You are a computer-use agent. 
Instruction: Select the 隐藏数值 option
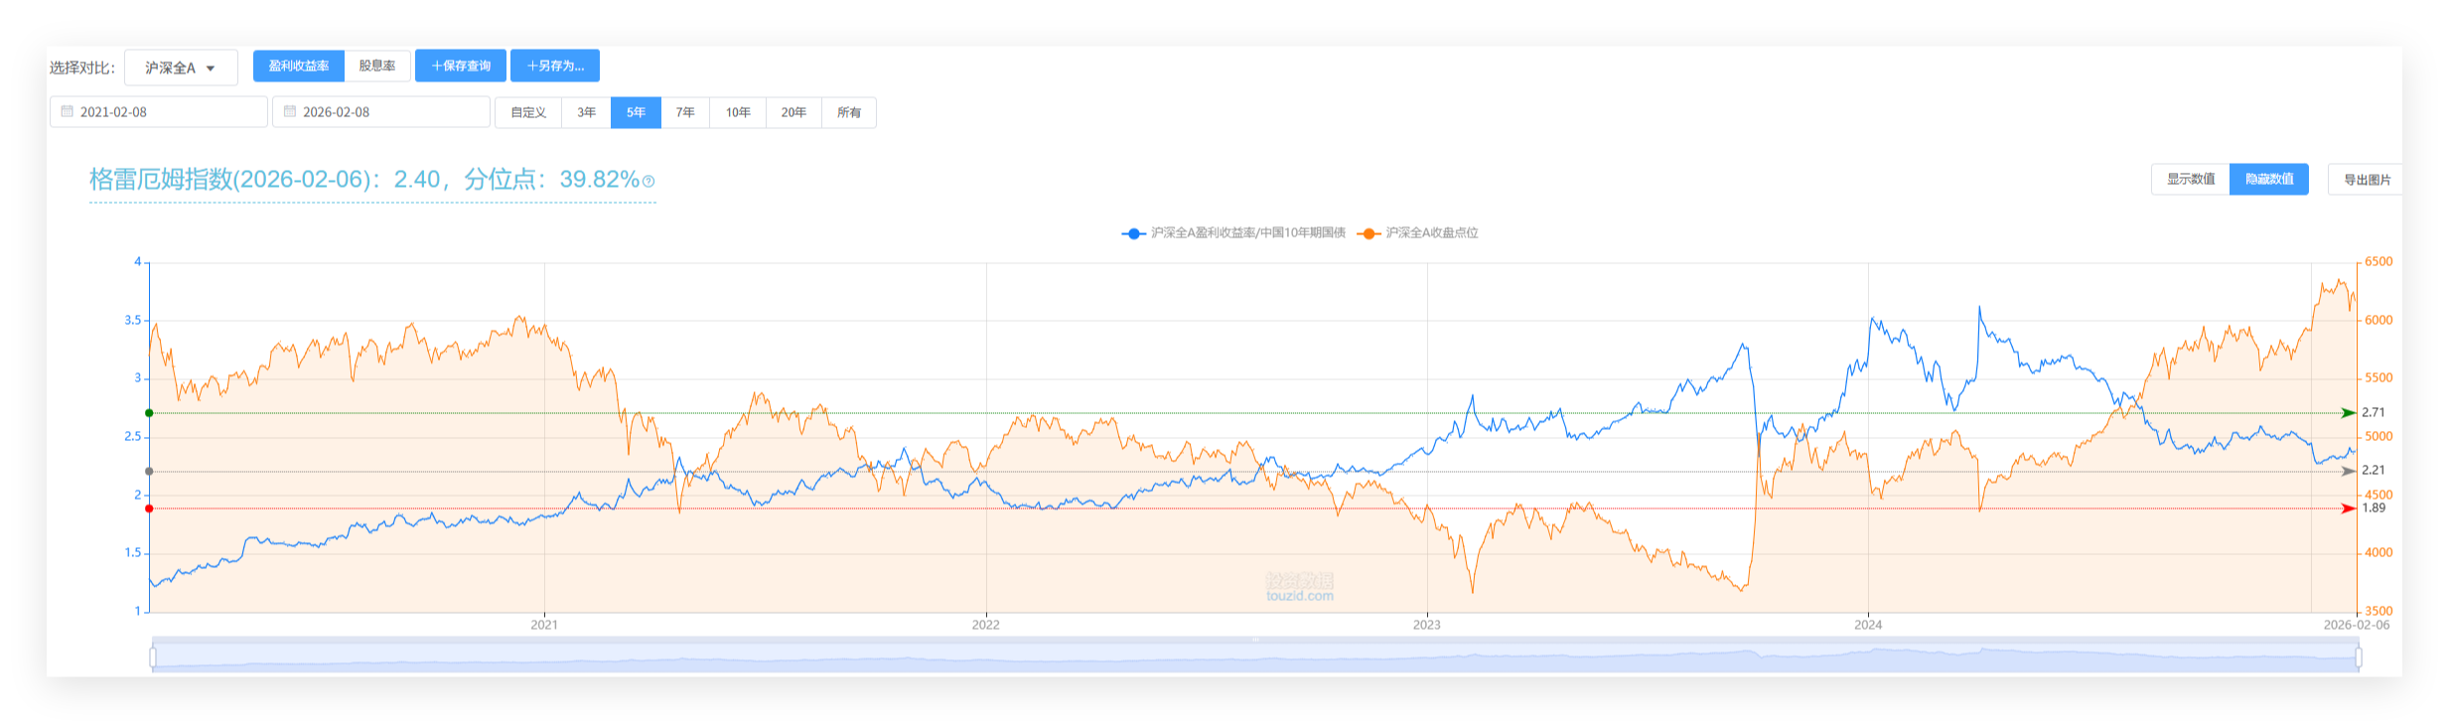click(2268, 180)
